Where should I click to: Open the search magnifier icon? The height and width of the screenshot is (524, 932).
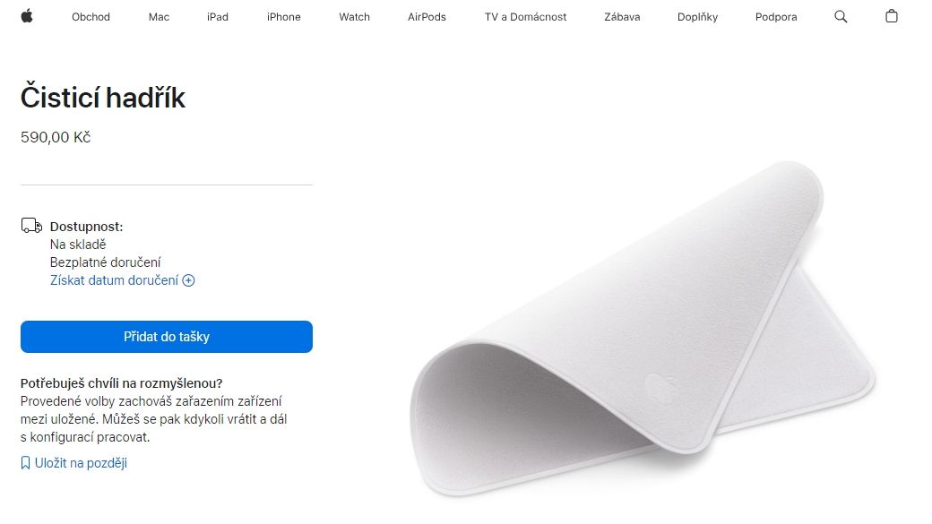tap(841, 17)
